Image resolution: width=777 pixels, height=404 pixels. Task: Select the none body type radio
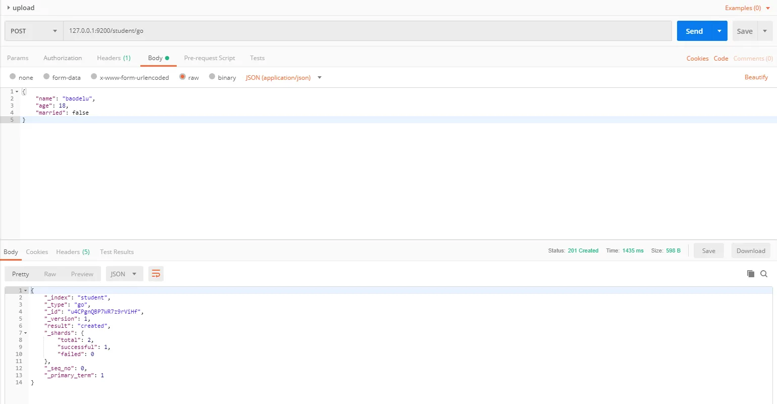(x=13, y=77)
